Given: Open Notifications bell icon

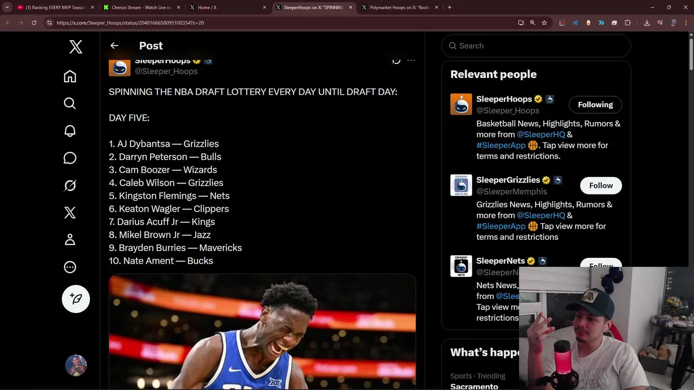Looking at the screenshot, I should click(70, 131).
